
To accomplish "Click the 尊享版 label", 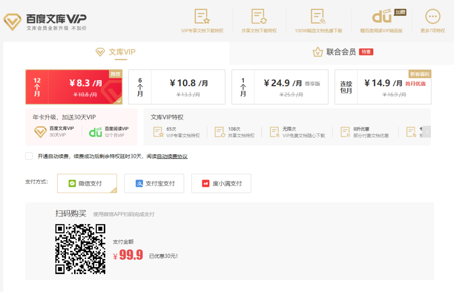I will point(312,84).
